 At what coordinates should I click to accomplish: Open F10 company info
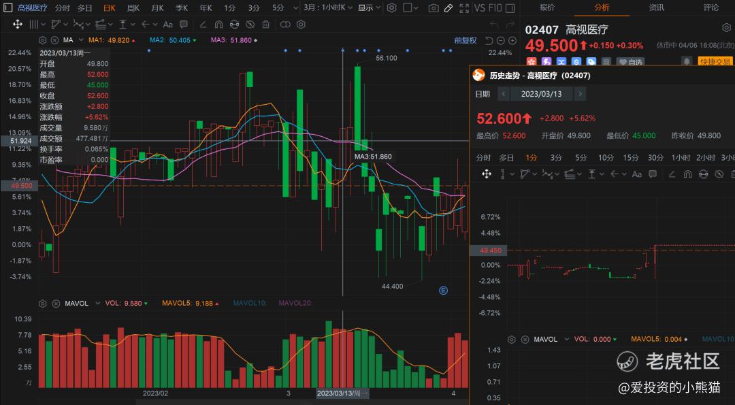495,8
